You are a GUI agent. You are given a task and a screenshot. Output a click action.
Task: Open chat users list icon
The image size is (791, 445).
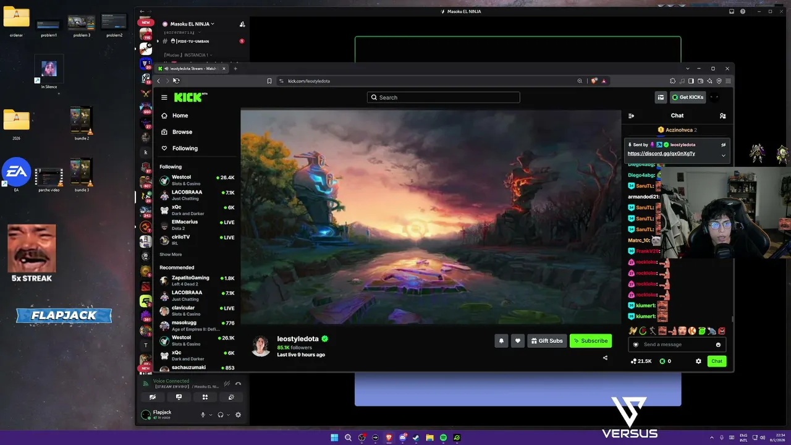click(722, 116)
